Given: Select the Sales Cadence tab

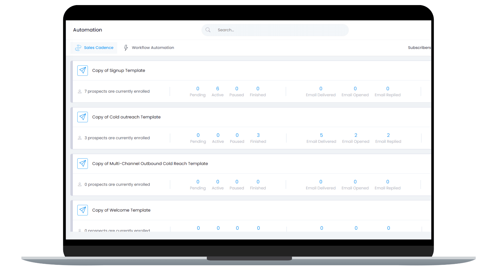Looking at the screenshot, I should [99, 47].
